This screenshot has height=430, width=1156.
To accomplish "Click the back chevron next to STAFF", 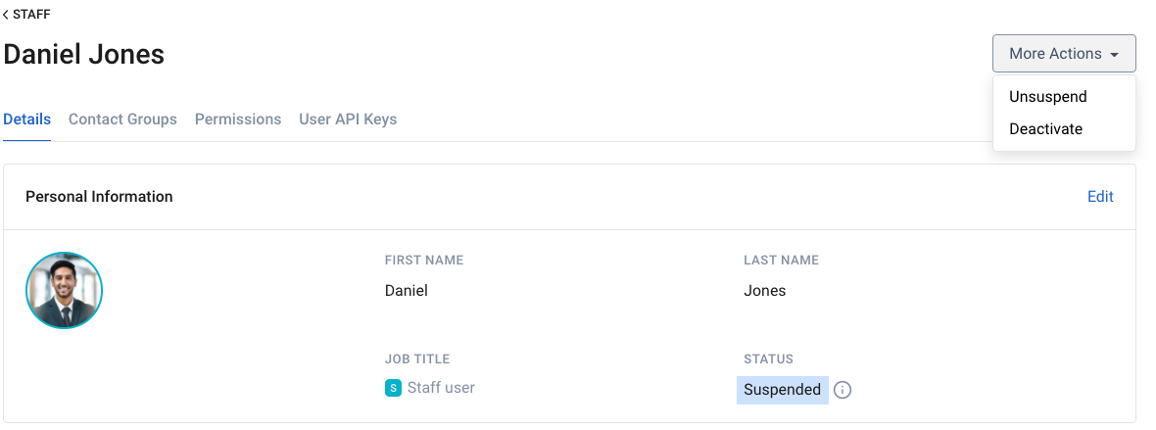I will pyautogui.click(x=6, y=14).
